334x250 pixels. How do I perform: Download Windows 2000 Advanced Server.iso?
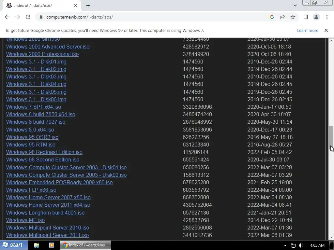click(x=48, y=47)
